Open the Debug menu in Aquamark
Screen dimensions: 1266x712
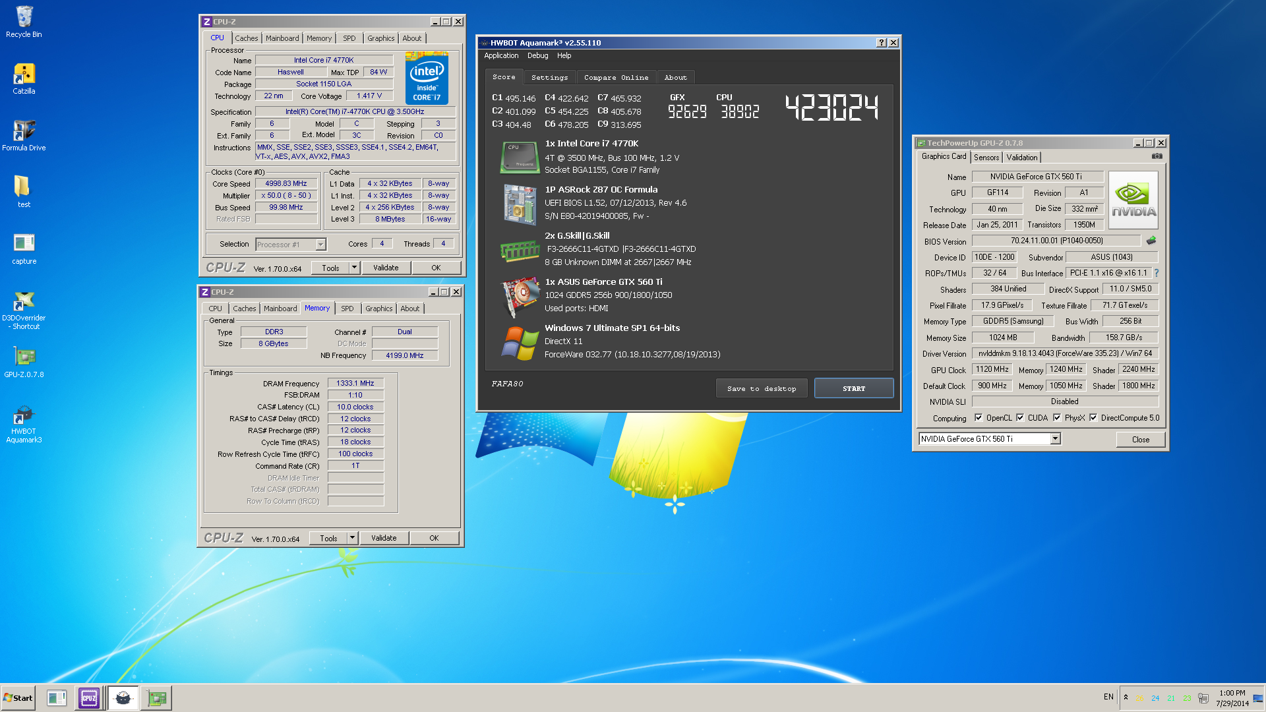(537, 56)
